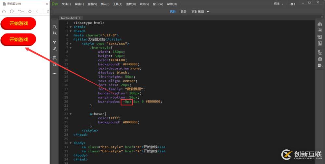Collapse the body tag on line 30

point(71,143)
